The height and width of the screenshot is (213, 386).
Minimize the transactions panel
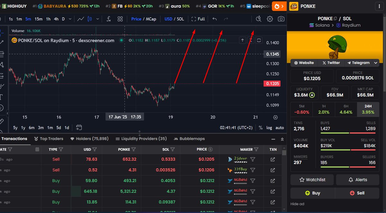click(x=273, y=139)
